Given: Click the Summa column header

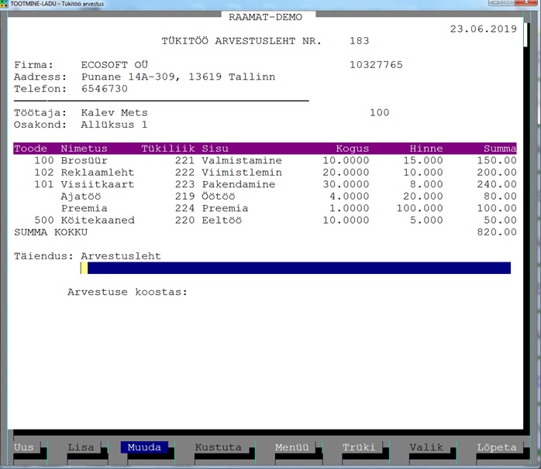Looking at the screenshot, I should (500, 149).
